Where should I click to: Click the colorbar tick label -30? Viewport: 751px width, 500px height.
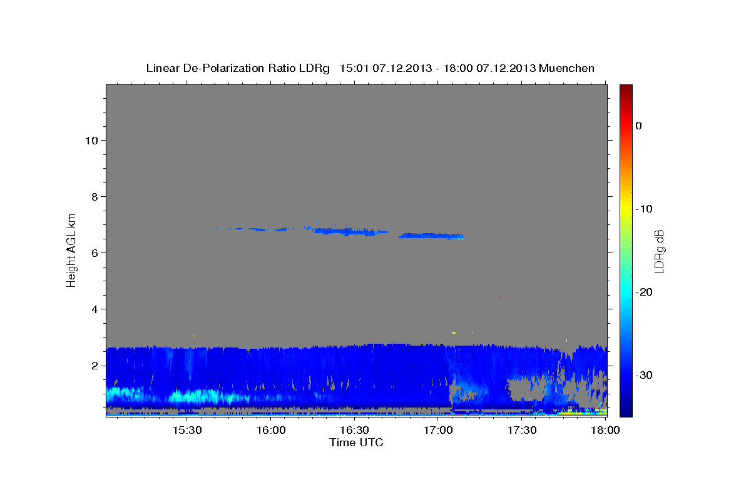644,375
